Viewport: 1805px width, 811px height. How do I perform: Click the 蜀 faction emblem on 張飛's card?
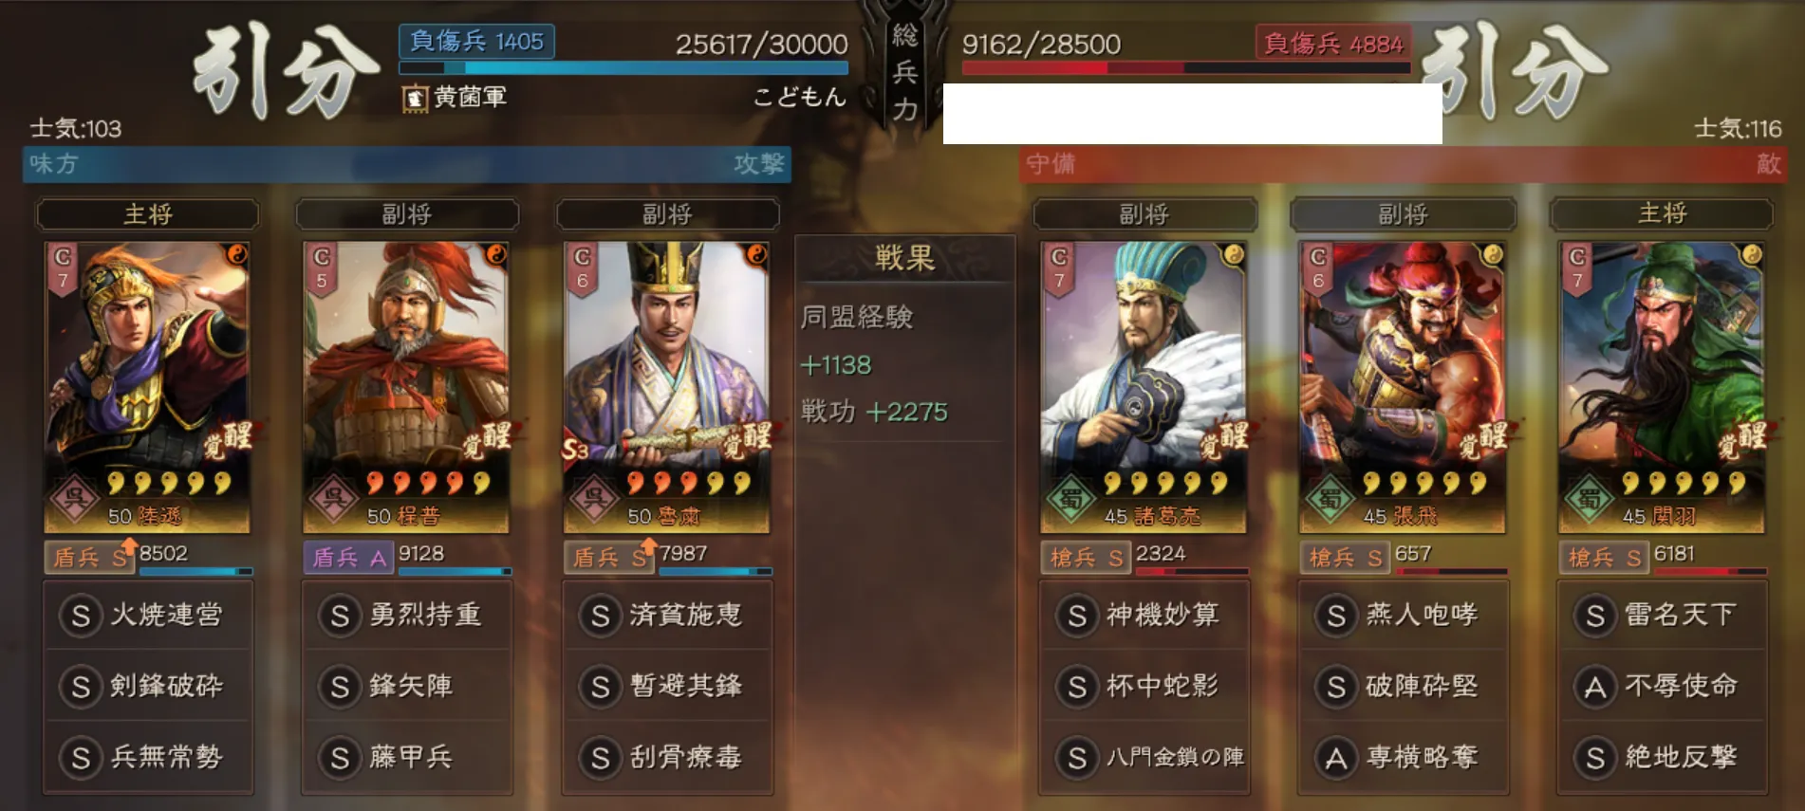[1329, 499]
